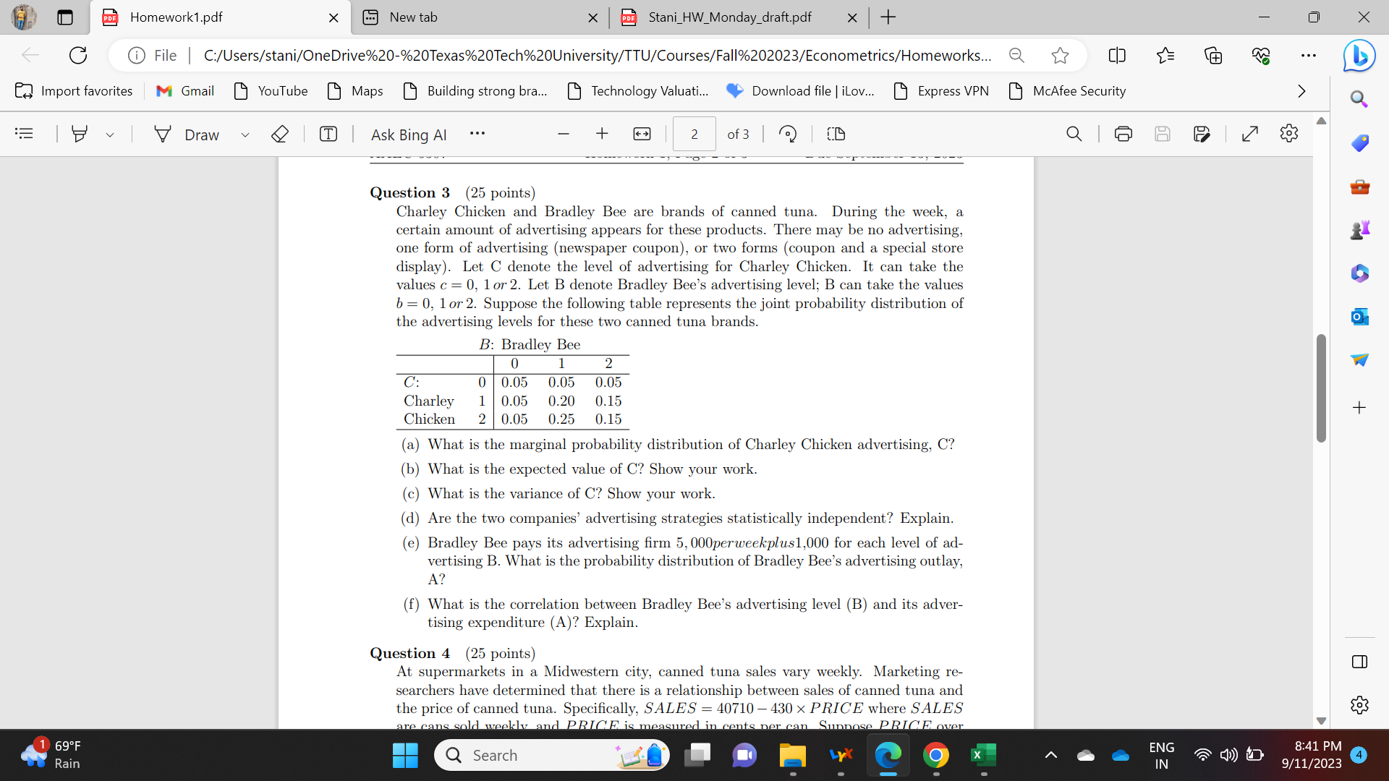Activate the Highlight tool
The height and width of the screenshot is (781, 1389).
point(80,133)
